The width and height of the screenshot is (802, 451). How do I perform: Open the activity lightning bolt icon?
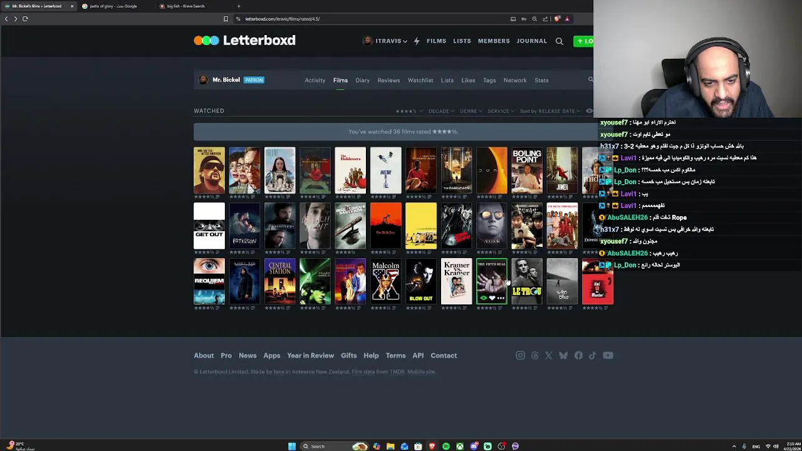417,41
